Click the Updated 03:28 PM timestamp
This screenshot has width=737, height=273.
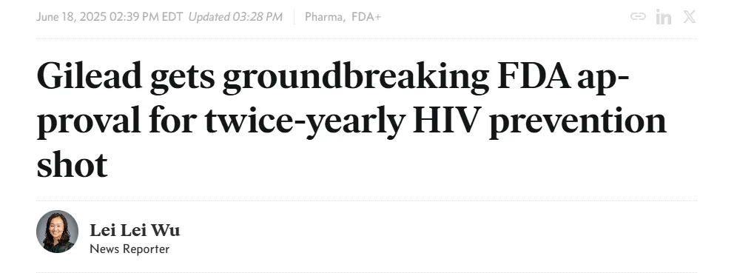[x=235, y=17]
